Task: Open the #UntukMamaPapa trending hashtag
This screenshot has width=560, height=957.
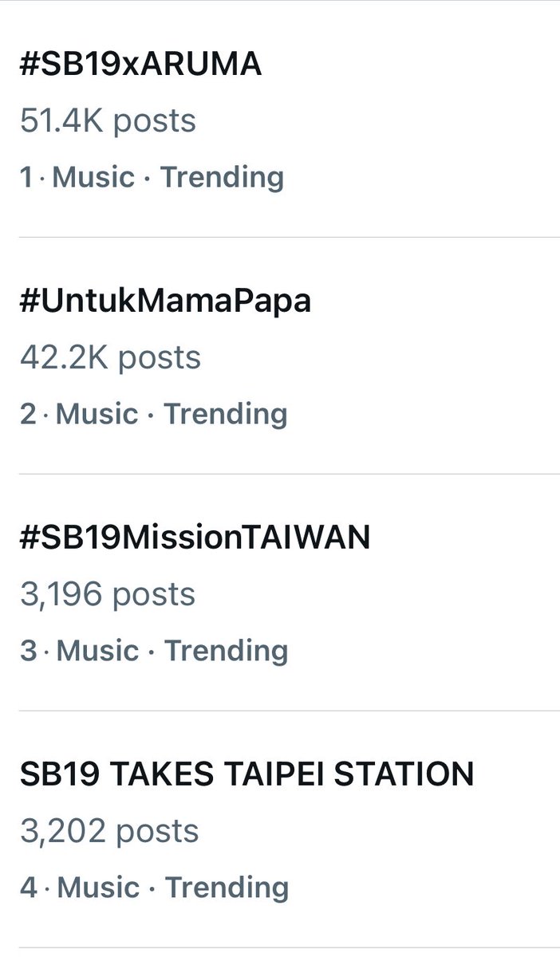Action: click(165, 301)
